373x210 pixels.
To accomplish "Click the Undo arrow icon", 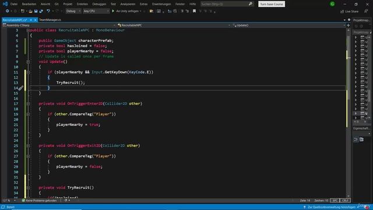I will [48, 11].
